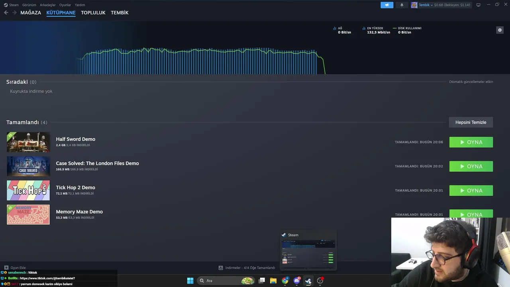Image resolution: width=510 pixels, height=287 pixels.
Task: Click the Oyun Ekle plus icon
Action: (6, 268)
